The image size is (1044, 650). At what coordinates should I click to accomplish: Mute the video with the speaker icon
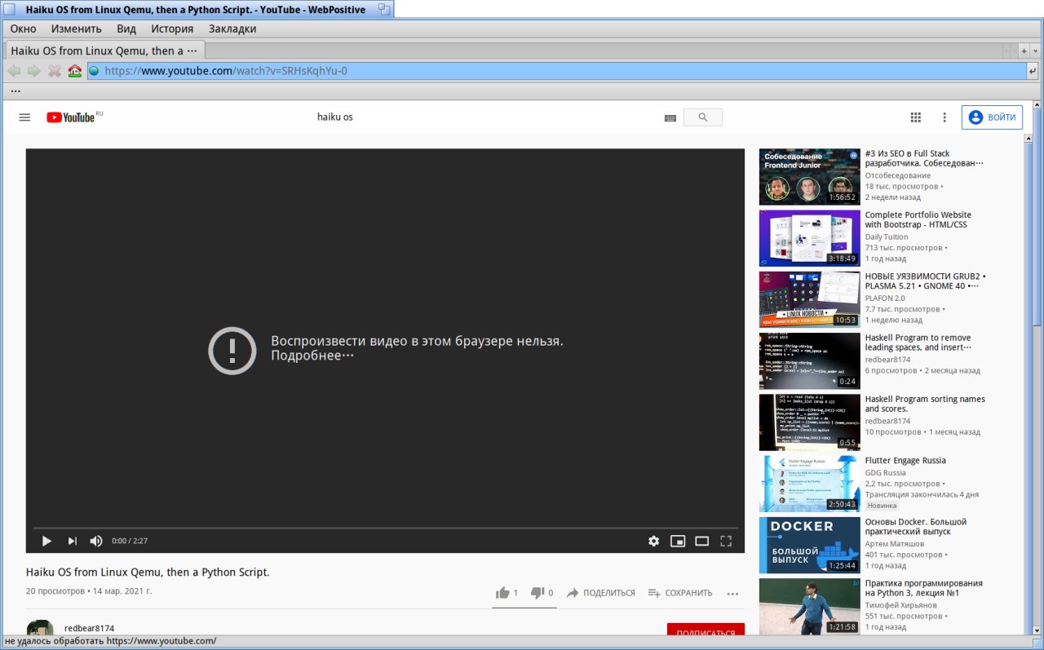tap(96, 541)
